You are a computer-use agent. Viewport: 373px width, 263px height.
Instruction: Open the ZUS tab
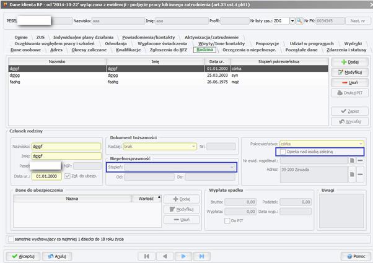click(40, 37)
